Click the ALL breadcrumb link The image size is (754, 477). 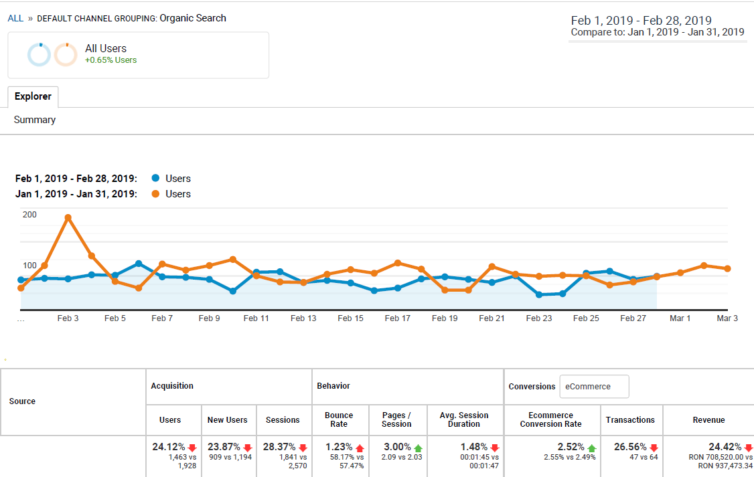click(x=15, y=18)
